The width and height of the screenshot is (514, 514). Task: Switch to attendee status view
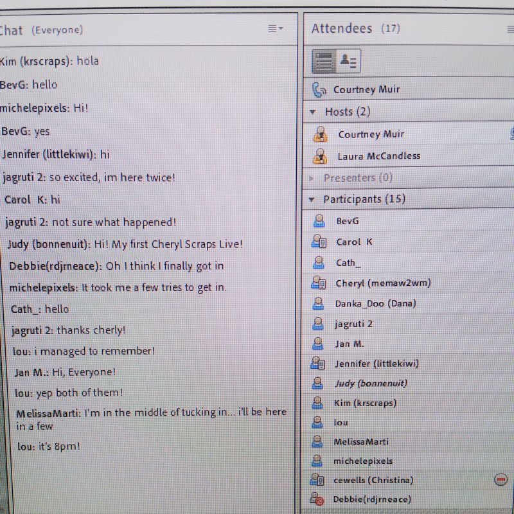pyautogui.click(x=348, y=61)
